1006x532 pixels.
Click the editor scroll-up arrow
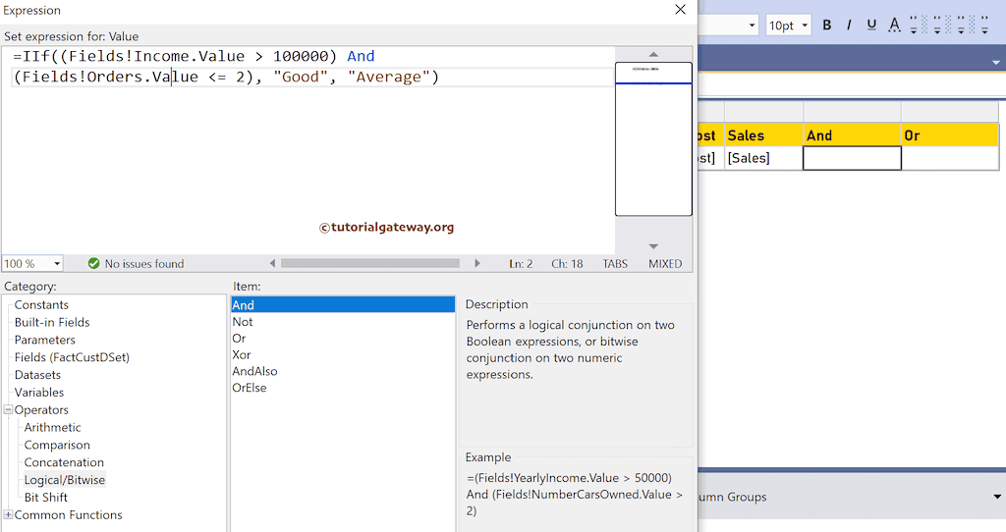pyautogui.click(x=653, y=55)
